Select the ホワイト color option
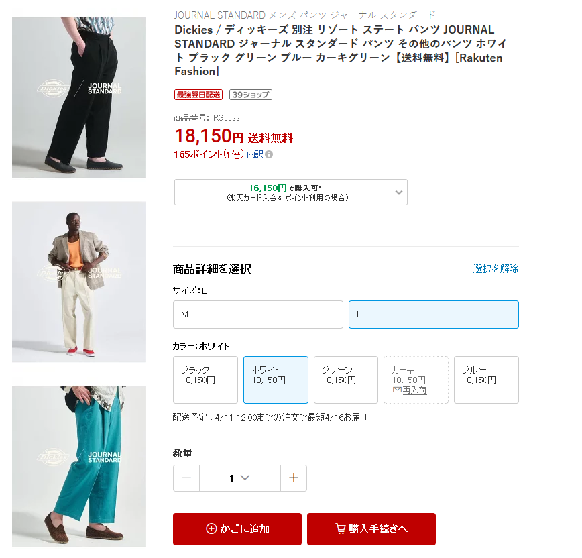This screenshot has width=582, height=558. (x=276, y=380)
